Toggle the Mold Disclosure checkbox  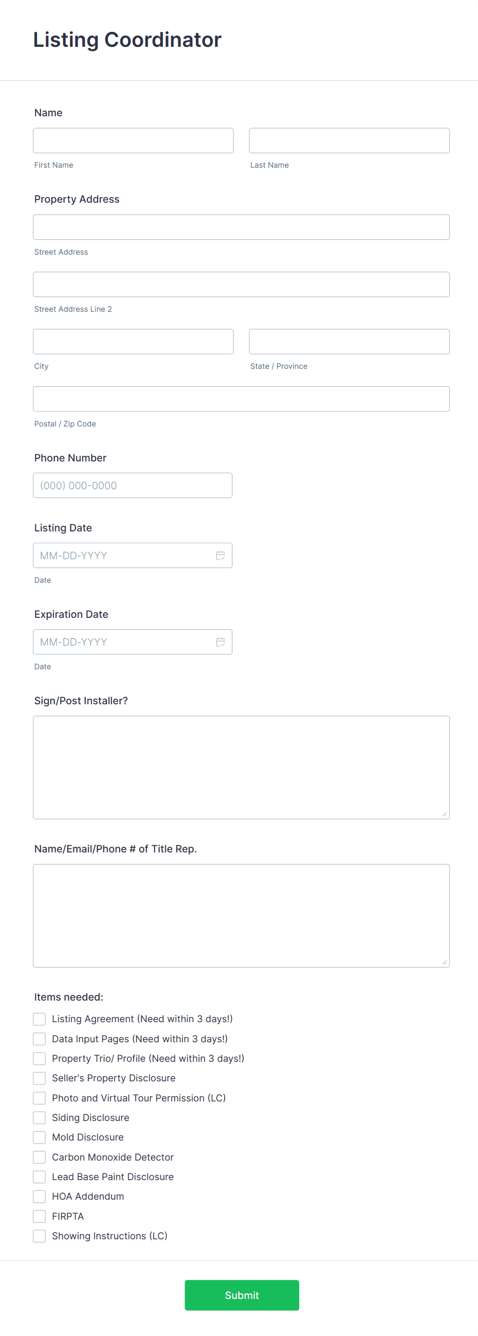click(x=39, y=1137)
